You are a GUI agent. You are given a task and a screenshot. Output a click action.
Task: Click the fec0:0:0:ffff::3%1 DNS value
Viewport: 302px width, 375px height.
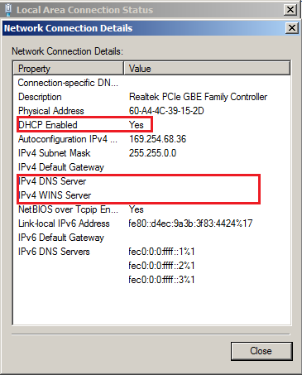(161, 280)
